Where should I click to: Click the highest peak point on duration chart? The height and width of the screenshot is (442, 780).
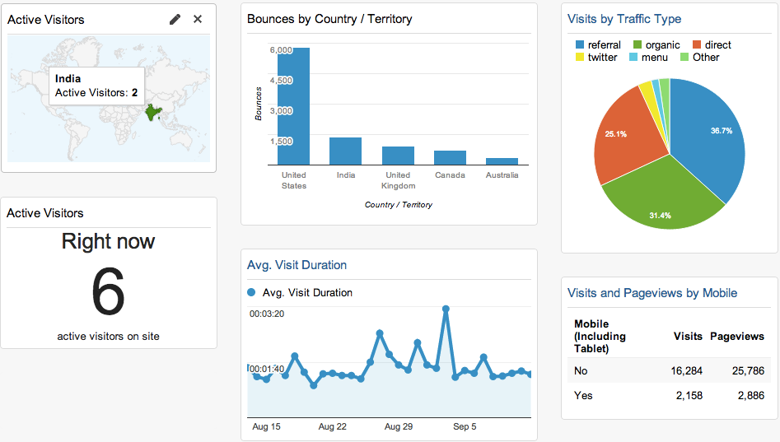(x=446, y=309)
